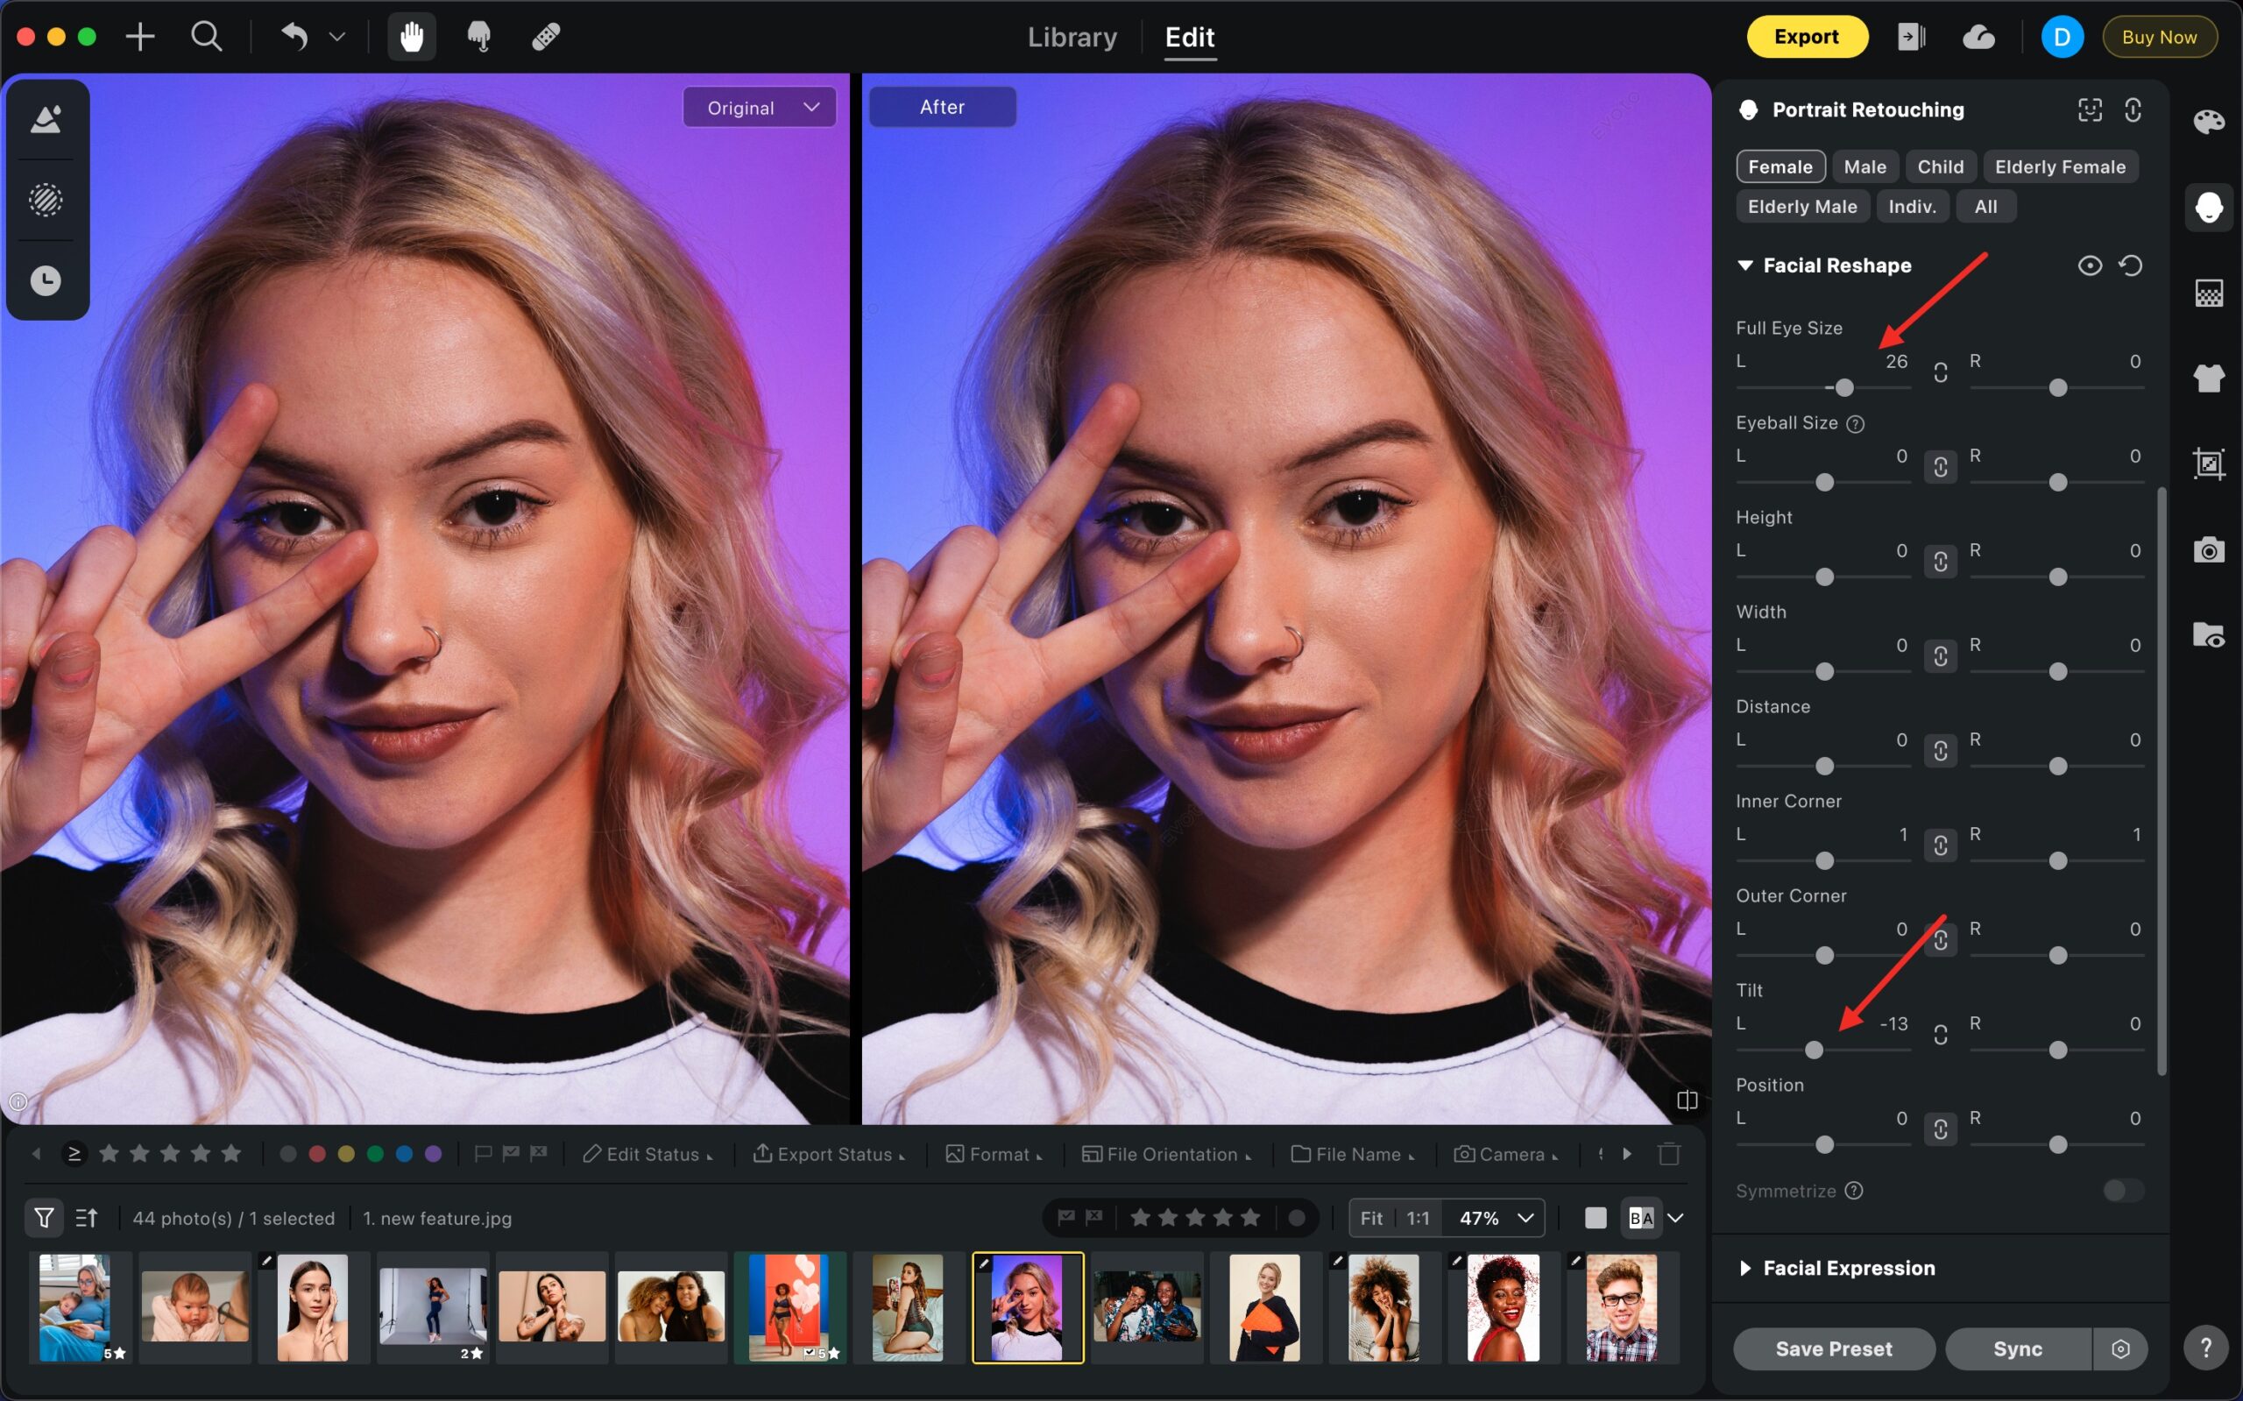Toggle Facial Reshape visibility eye icon
Viewport: 2243px width, 1401px height.
tap(2089, 266)
